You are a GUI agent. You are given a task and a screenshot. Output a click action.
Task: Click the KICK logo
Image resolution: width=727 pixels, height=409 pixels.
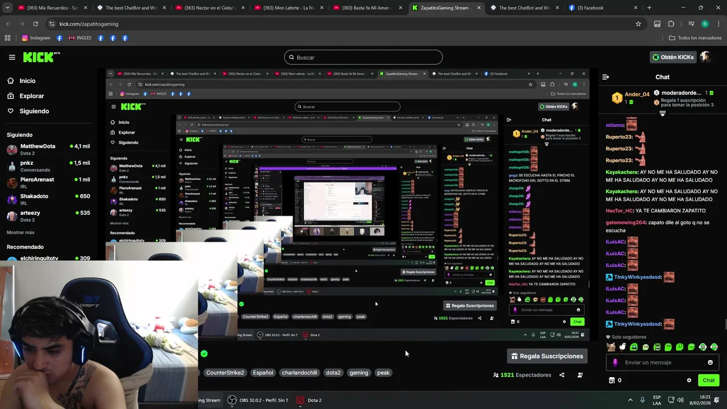pos(41,57)
